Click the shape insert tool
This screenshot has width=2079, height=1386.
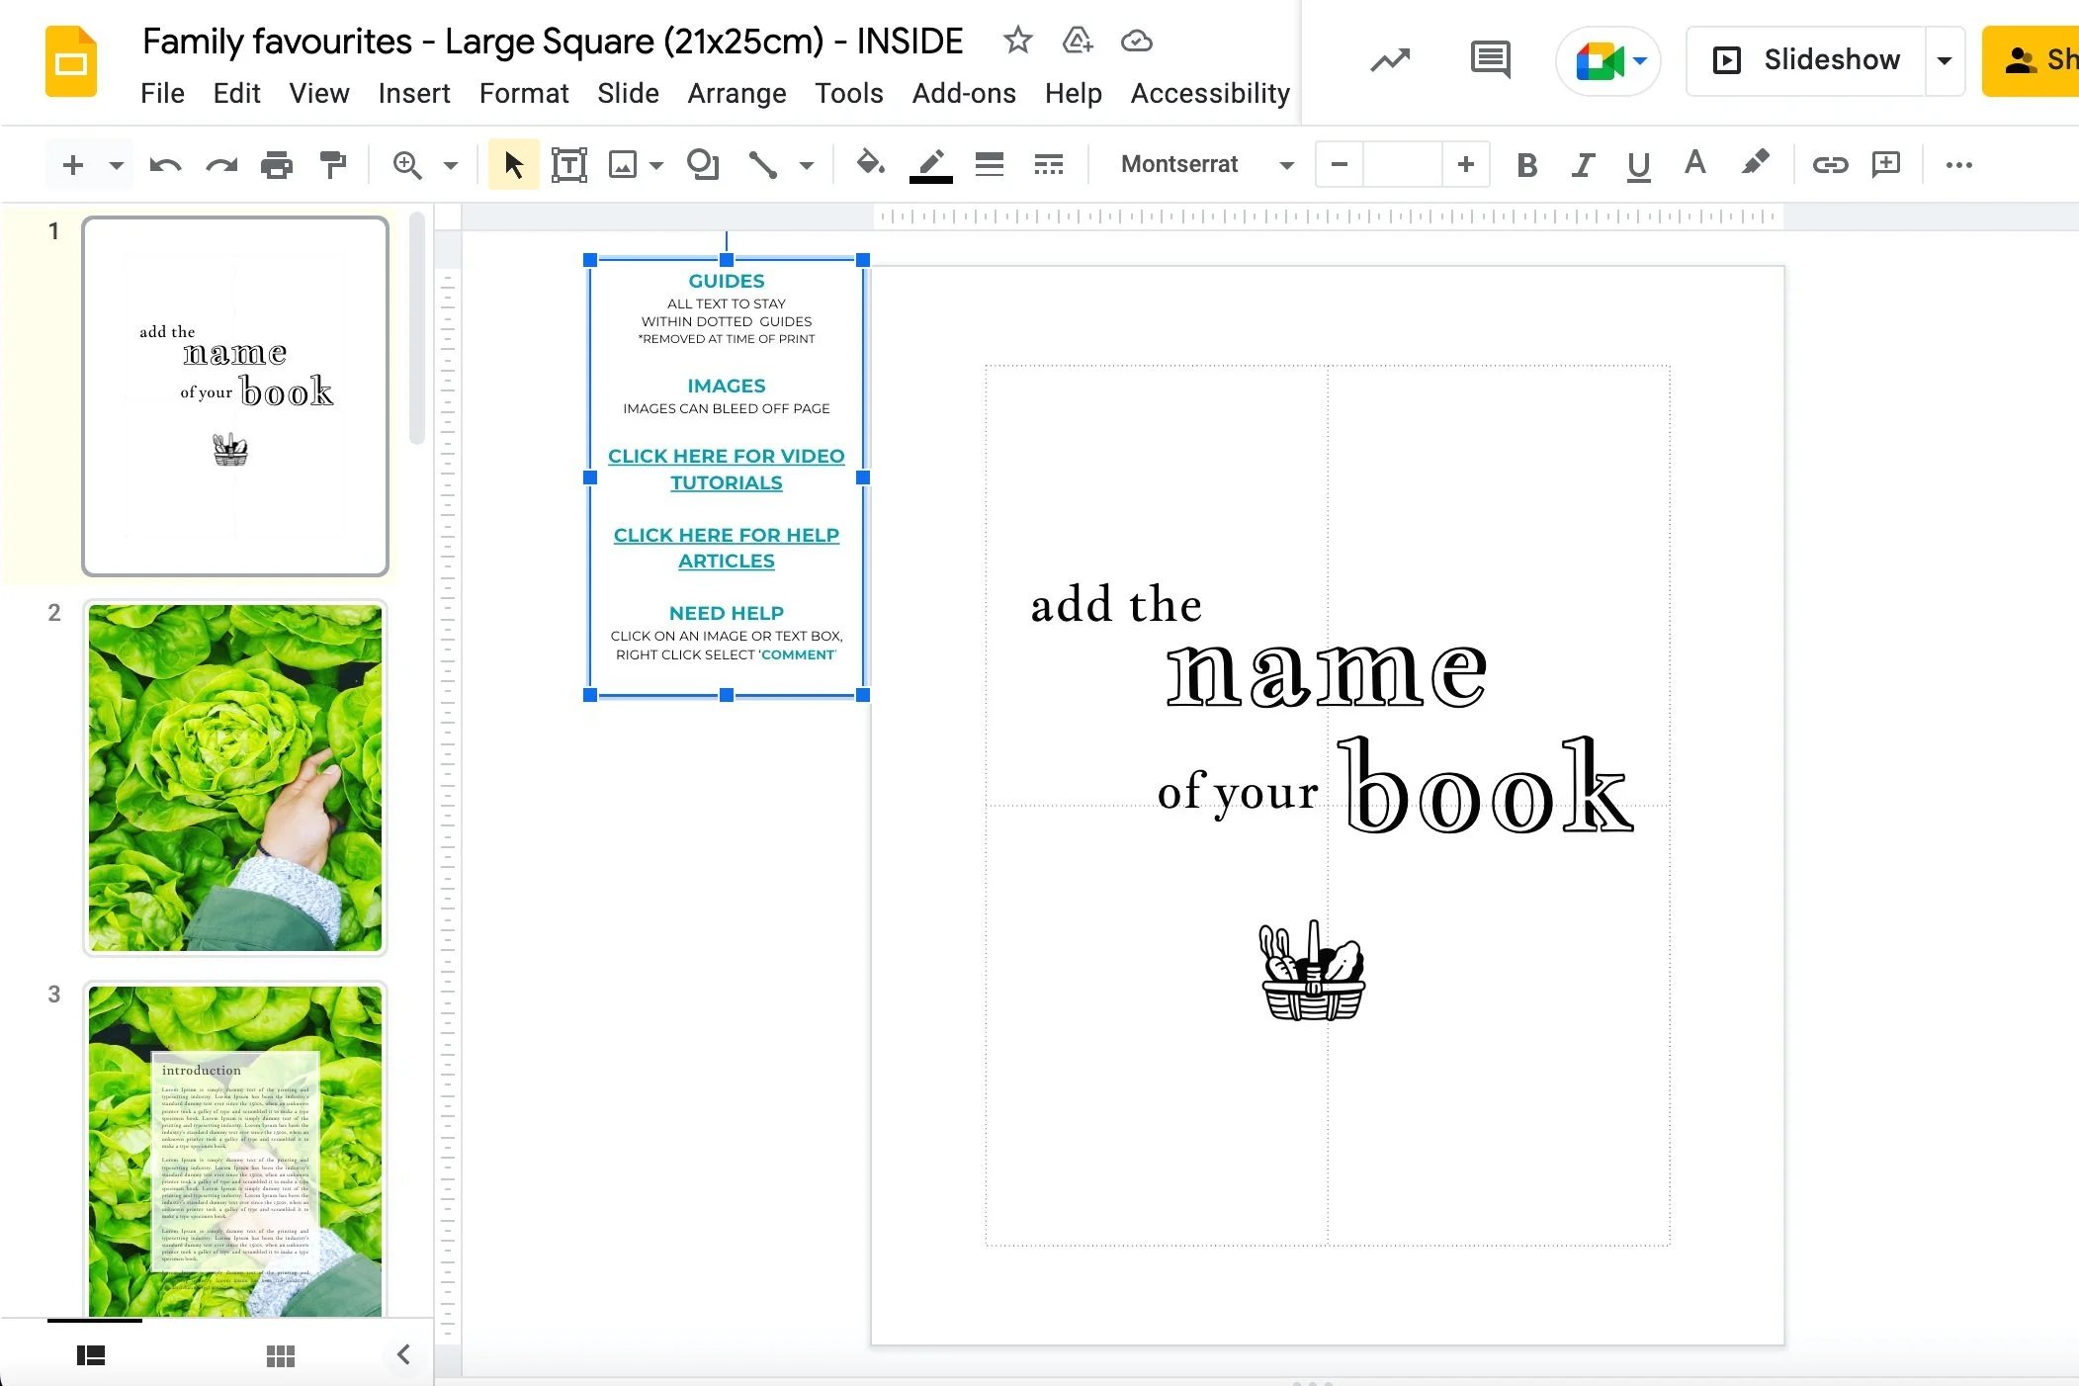703,164
